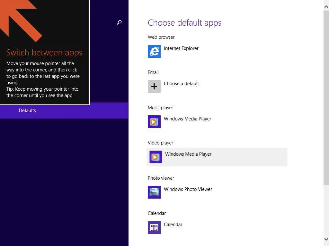Click the Internet Explorer icon
329x246 pixels.
(154, 51)
